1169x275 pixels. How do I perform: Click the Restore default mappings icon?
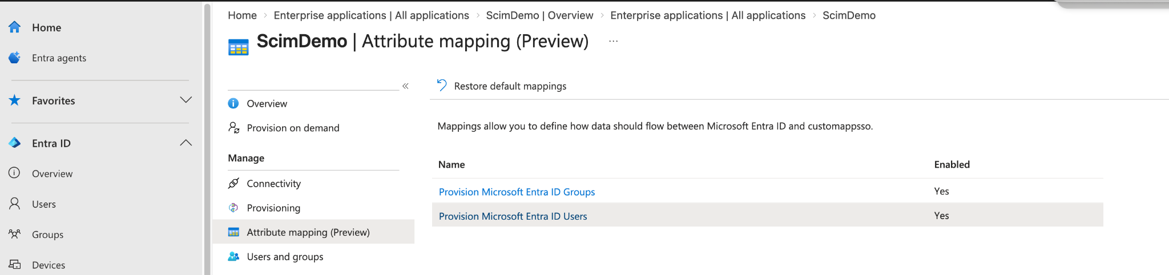point(442,86)
